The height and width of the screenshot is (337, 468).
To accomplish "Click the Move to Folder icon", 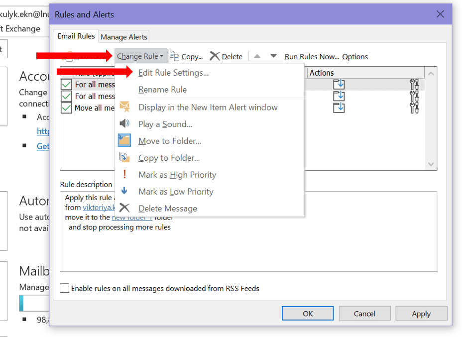I will pyautogui.click(x=124, y=141).
